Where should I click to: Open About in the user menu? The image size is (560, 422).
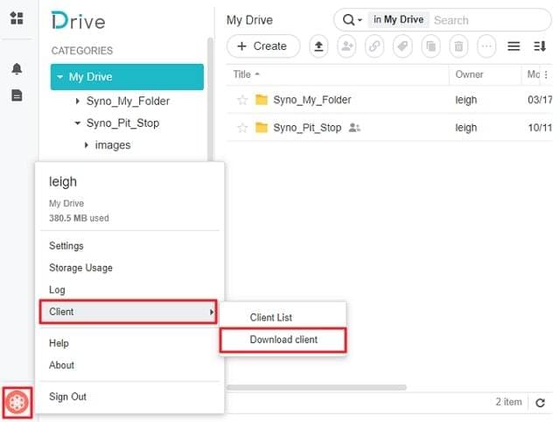(x=61, y=365)
